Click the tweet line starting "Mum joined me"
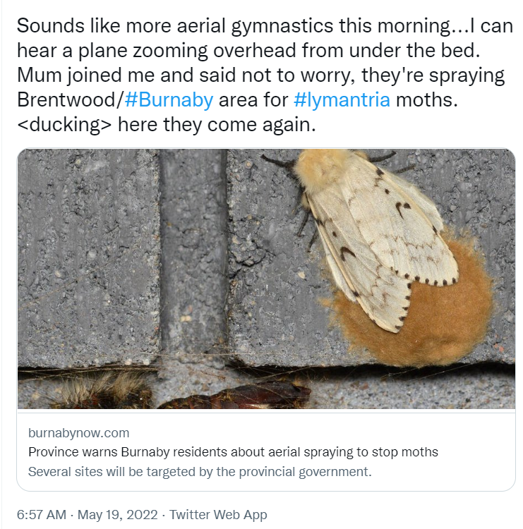523x529 pixels. [x=260, y=75]
